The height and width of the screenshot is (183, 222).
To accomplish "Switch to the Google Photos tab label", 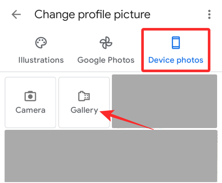I will (106, 60).
